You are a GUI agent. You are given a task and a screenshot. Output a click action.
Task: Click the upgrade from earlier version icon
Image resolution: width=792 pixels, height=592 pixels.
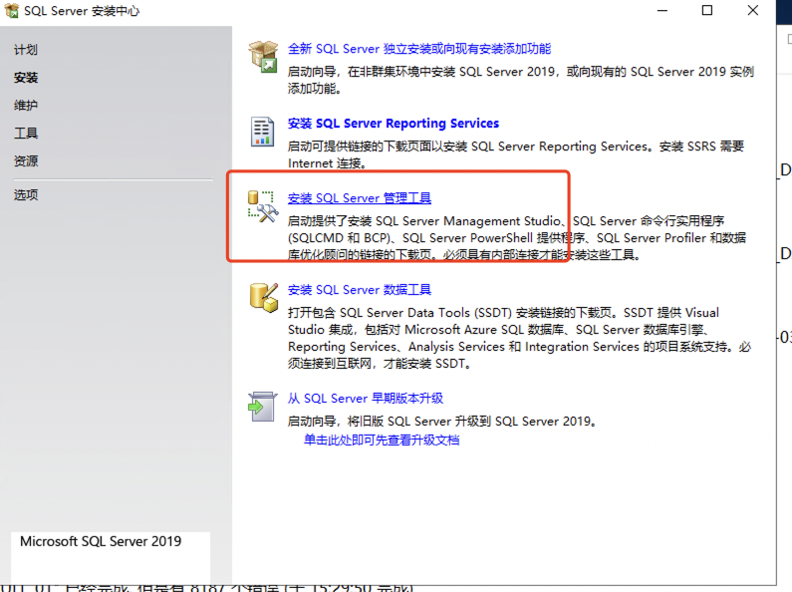point(262,406)
